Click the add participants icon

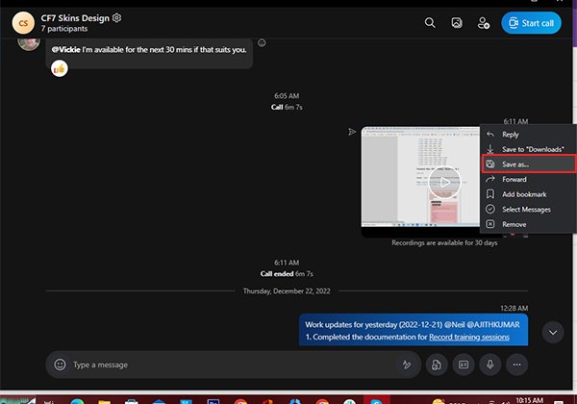485,22
